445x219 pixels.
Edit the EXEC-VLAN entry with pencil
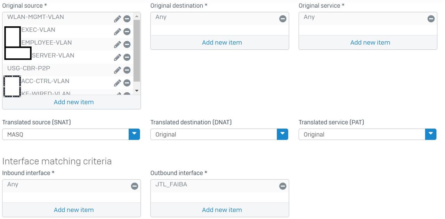point(118,32)
